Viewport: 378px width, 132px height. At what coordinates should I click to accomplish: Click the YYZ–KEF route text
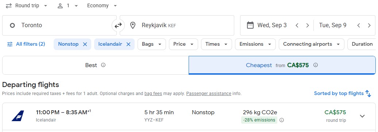[x=154, y=120]
